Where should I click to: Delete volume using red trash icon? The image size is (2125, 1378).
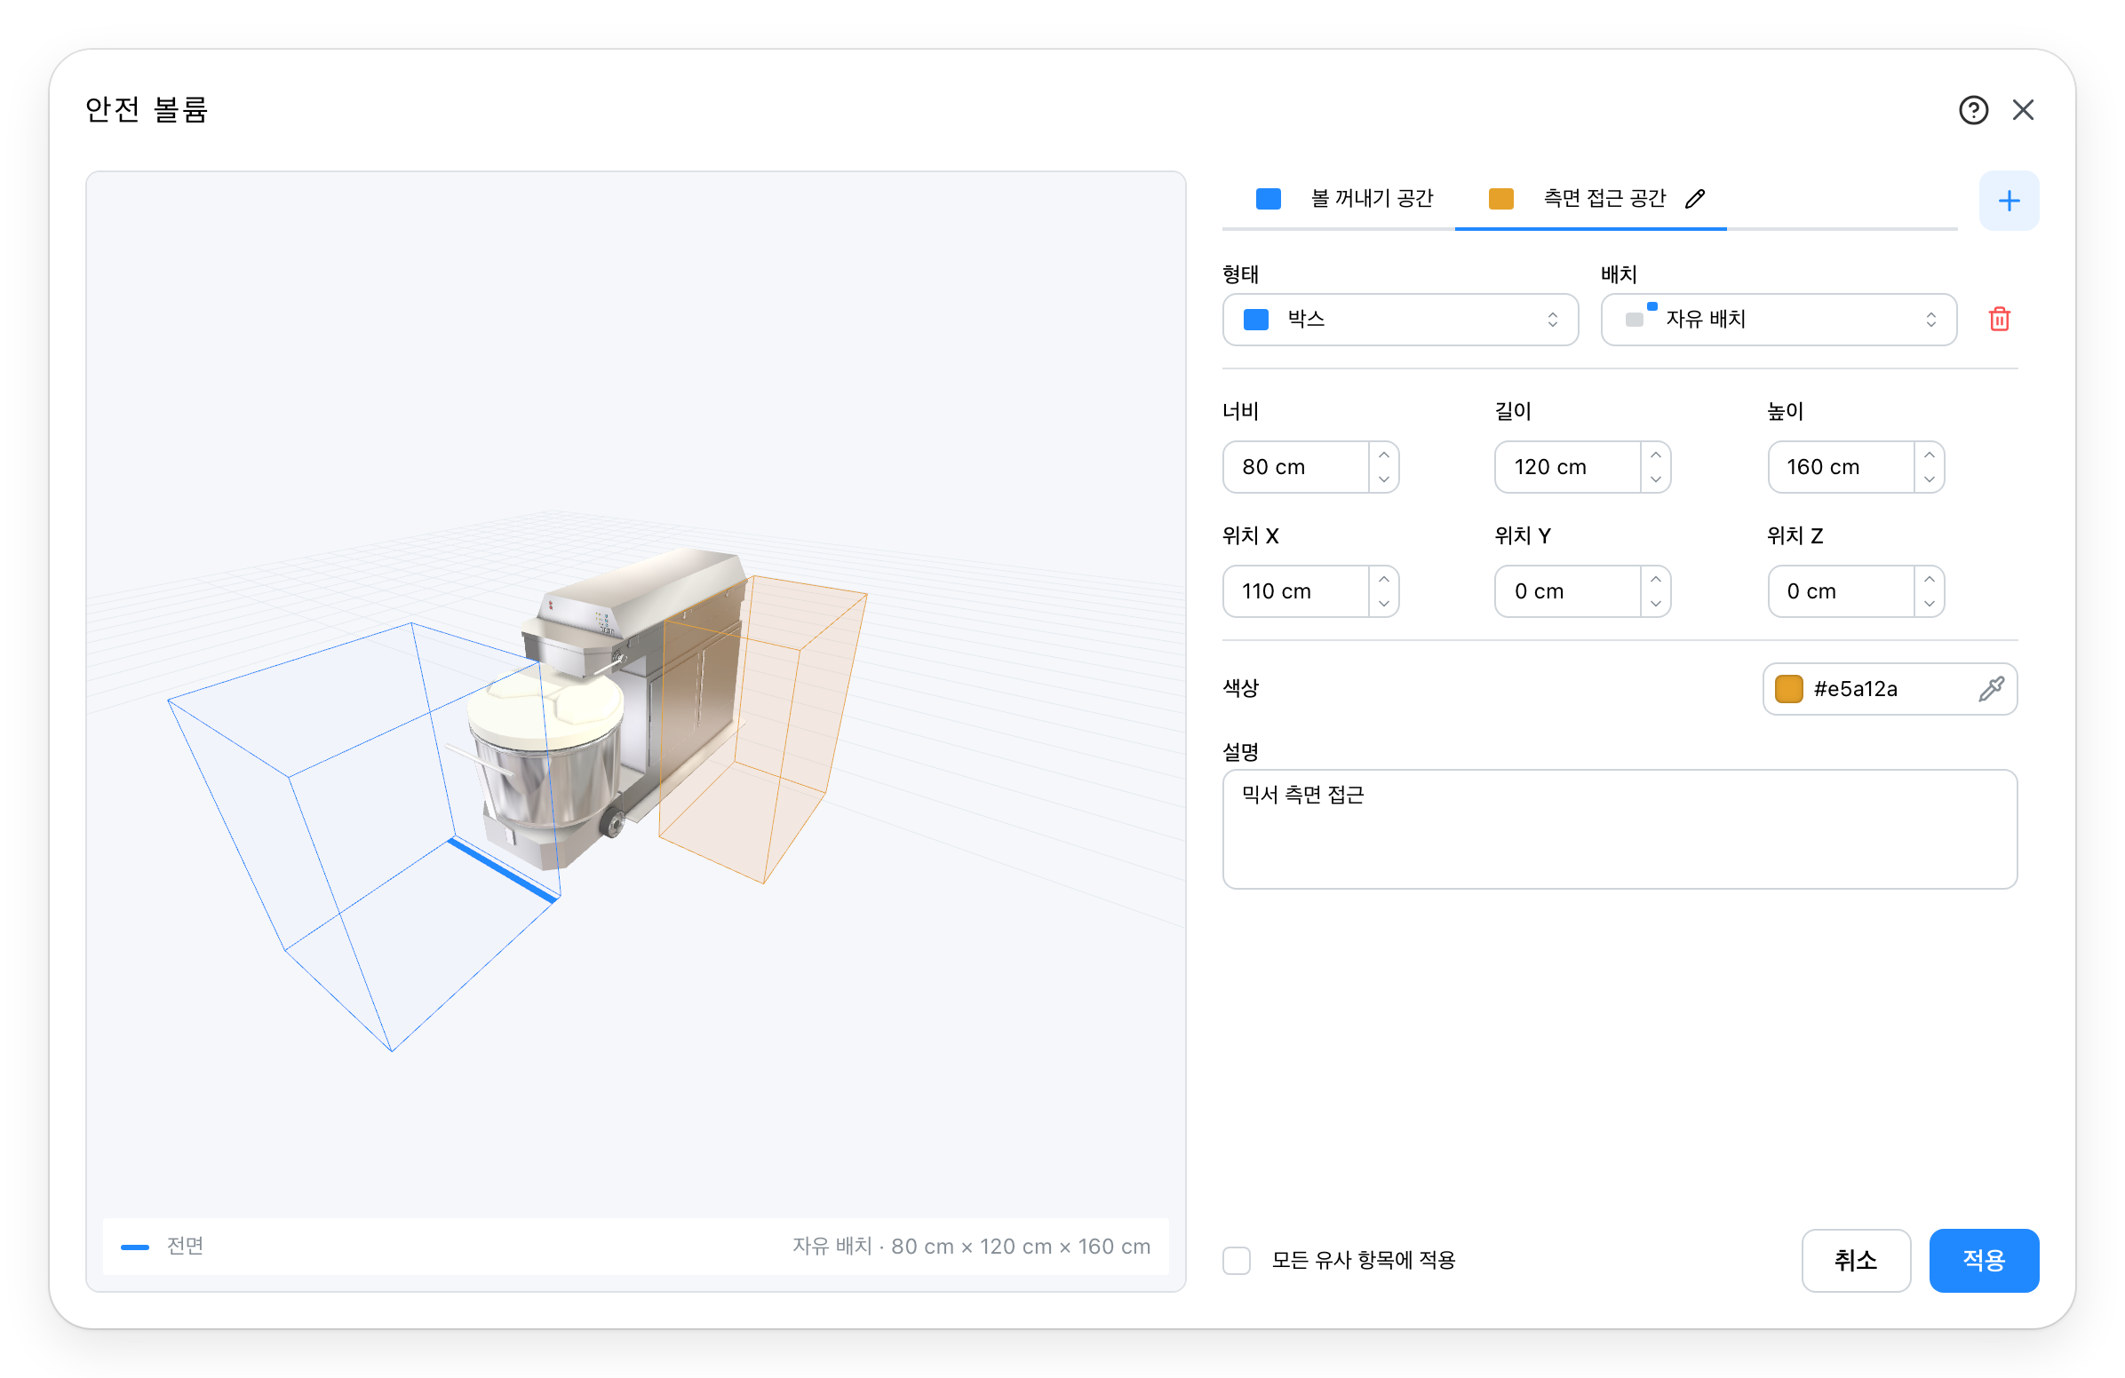pyautogui.click(x=1999, y=319)
